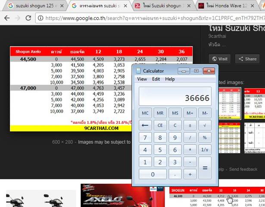Click the Calculator display showing 36666
The image size is (265, 207).
point(175,96)
